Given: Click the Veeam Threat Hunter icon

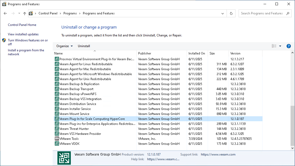Looking at the screenshot, I should (x=57, y=129).
